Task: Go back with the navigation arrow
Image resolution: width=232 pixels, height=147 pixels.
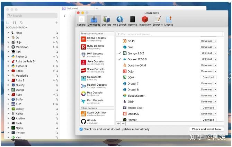Action: pos(65,16)
